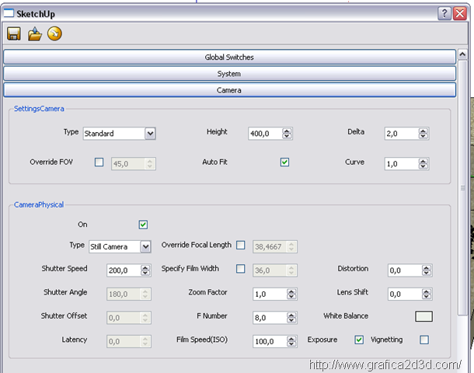Image resolution: width=474 pixels, height=373 pixels.
Task: Disable the CameraPhysical On checkbox
Action: pyautogui.click(x=143, y=225)
